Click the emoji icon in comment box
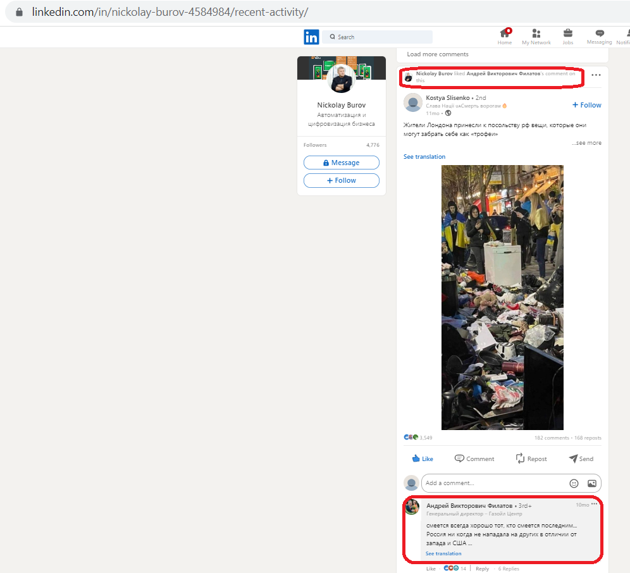 [x=574, y=483]
